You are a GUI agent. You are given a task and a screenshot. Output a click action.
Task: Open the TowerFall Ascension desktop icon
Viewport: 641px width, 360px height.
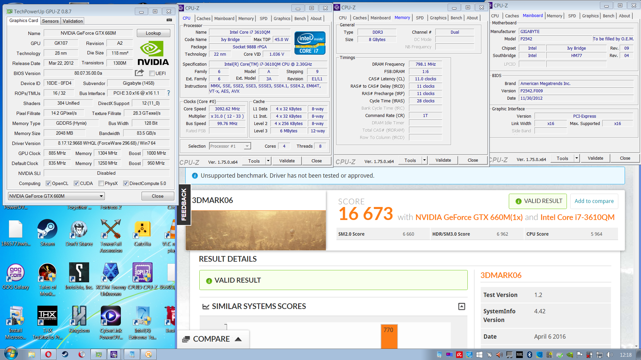pos(111,236)
